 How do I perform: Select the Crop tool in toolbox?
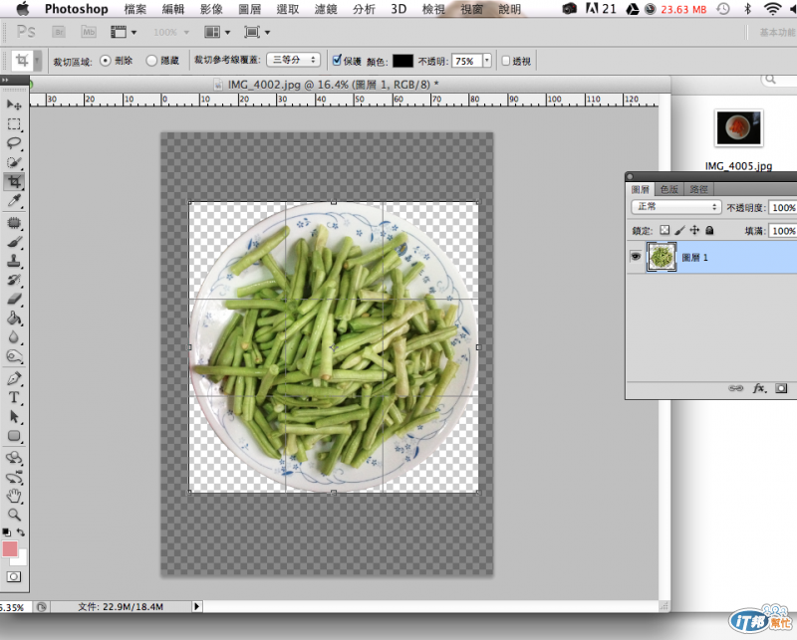(x=14, y=182)
